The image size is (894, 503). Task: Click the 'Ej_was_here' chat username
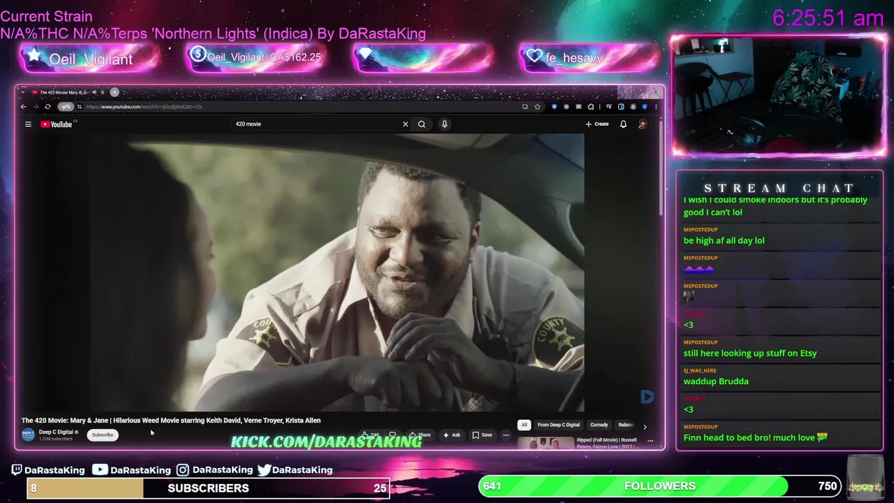tap(700, 370)
